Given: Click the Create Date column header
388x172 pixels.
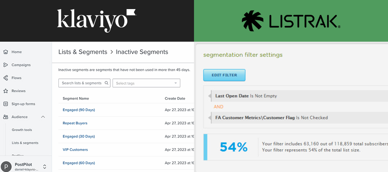Looking at the screenshot, I should pos(175,99).
